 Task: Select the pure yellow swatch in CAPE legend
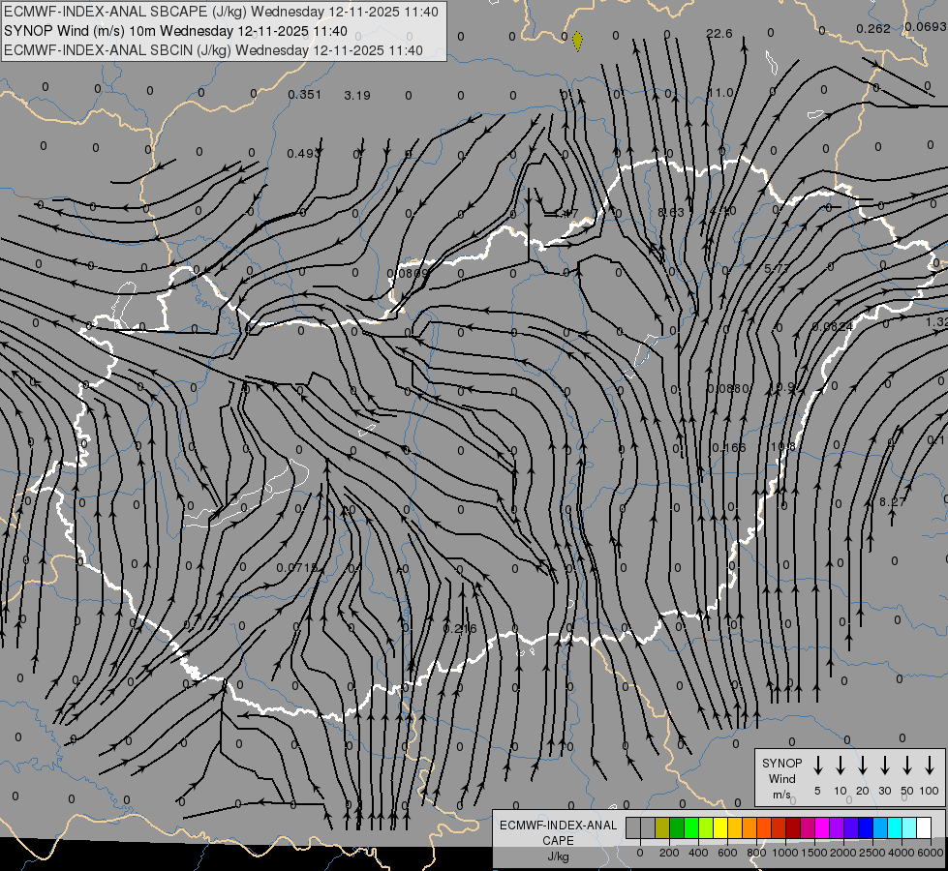tap(720, 827)
